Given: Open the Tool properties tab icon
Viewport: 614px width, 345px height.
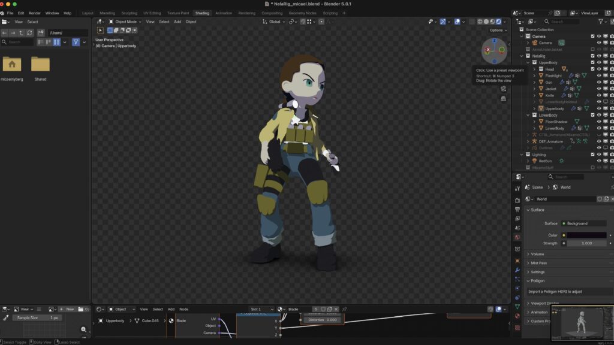Looking at the screenshot, I should click(x=517, y=188).
